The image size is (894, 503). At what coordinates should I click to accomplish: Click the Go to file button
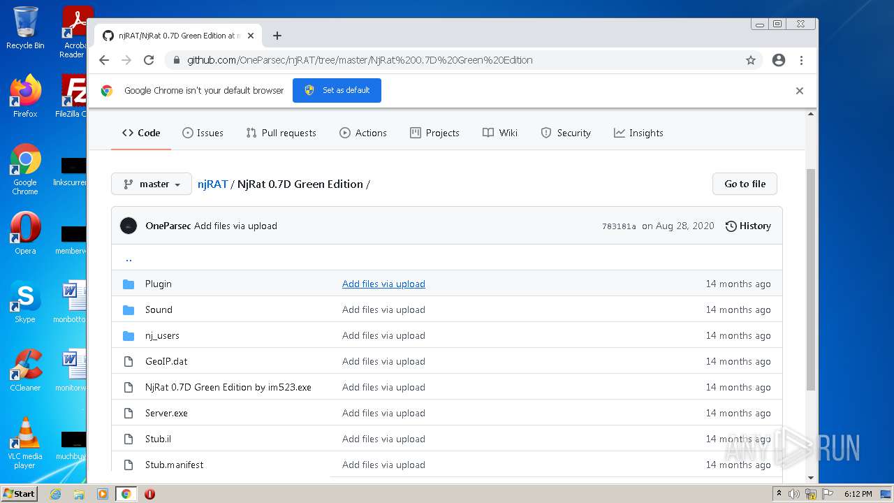coord(745,184)
